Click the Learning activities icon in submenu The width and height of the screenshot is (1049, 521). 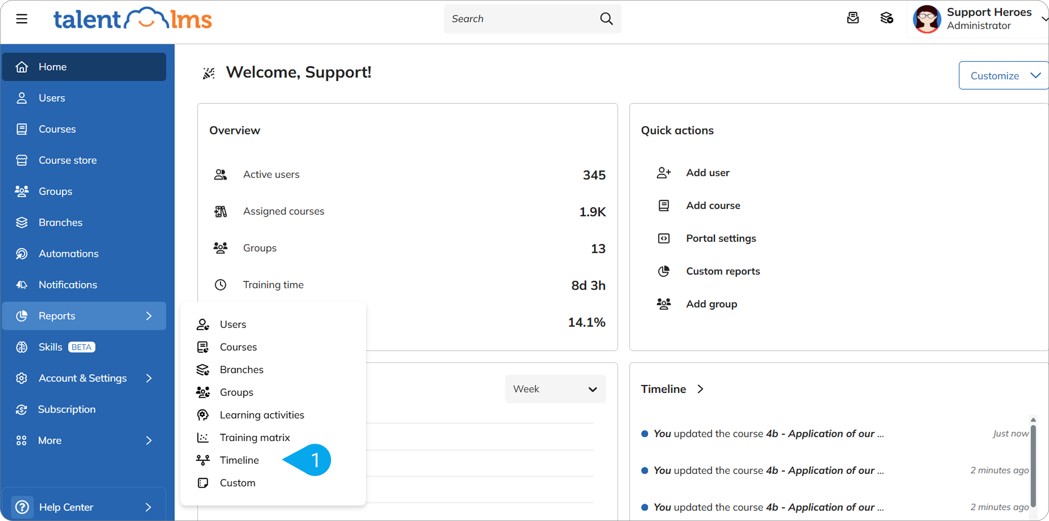[203, 415]
